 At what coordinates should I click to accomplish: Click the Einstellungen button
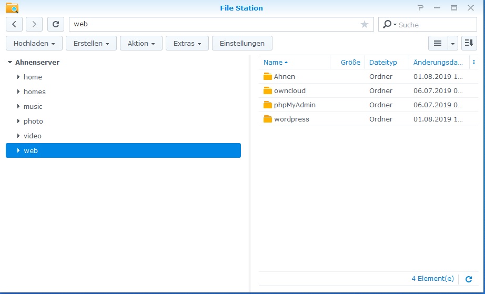tap(242, 43)
